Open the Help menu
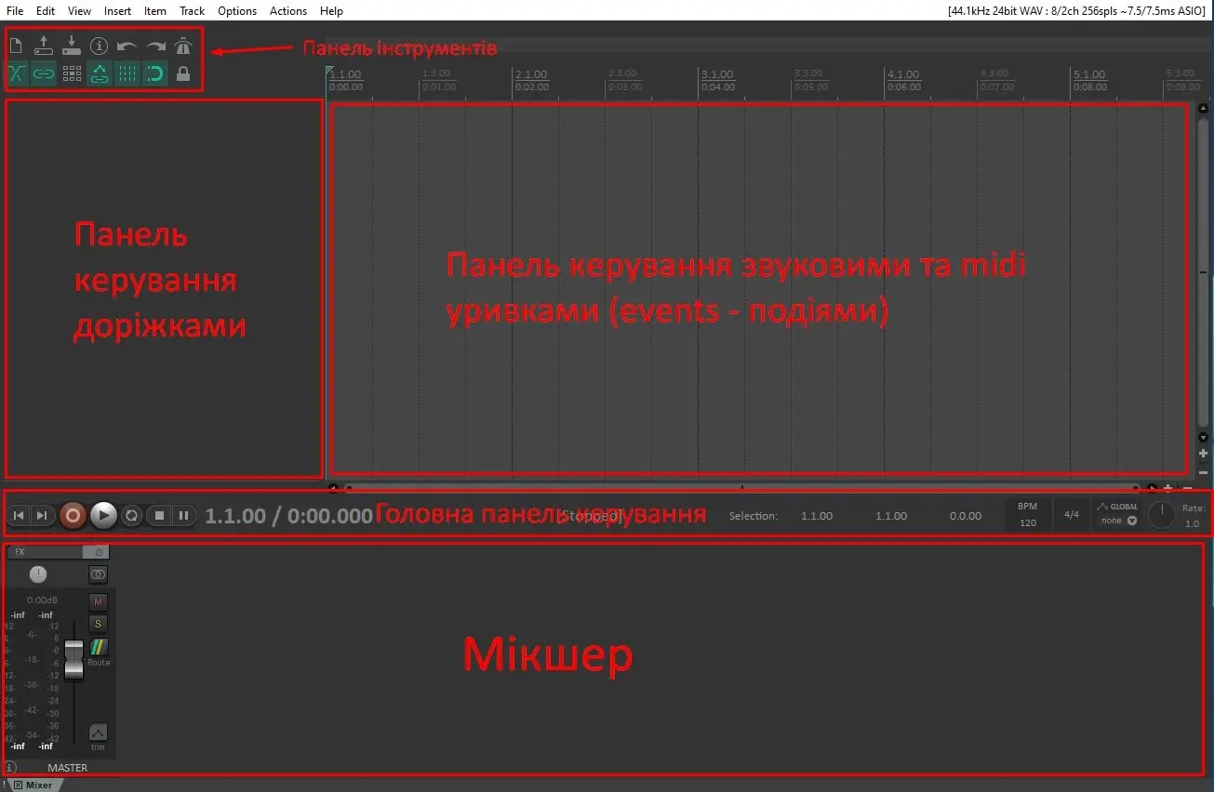Viewport: 1214px width, 792px height. pyautogui.click(x=331, y=10)
